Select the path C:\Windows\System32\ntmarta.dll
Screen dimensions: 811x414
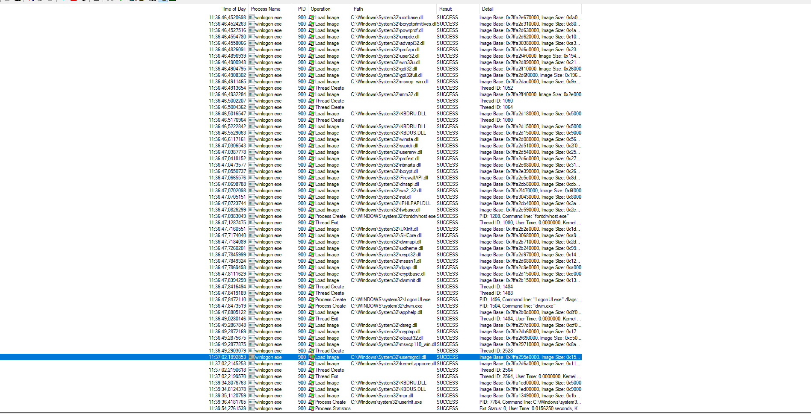[386, 165]
